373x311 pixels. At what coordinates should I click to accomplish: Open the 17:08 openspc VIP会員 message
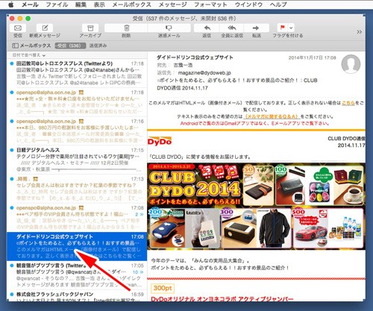tap(77, 217)
